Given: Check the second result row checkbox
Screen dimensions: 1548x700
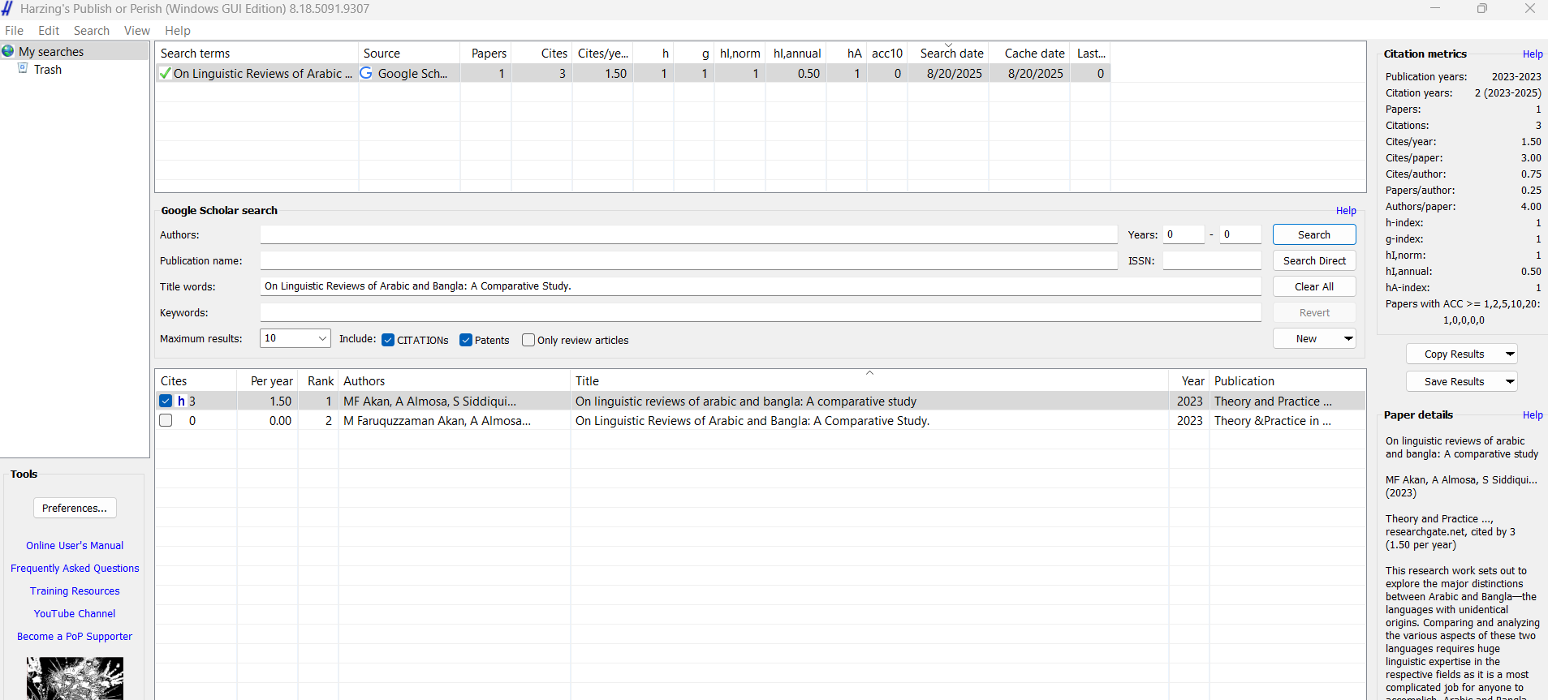Looking at the screenshot, I should point(166,420).
